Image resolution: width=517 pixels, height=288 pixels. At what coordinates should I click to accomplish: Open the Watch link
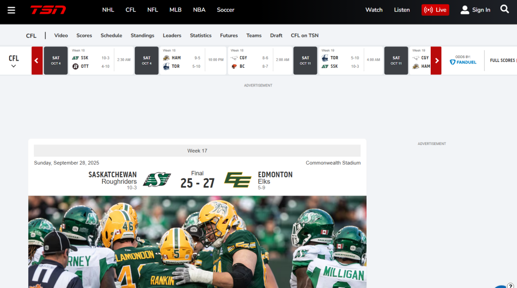[x=374, y=10]
